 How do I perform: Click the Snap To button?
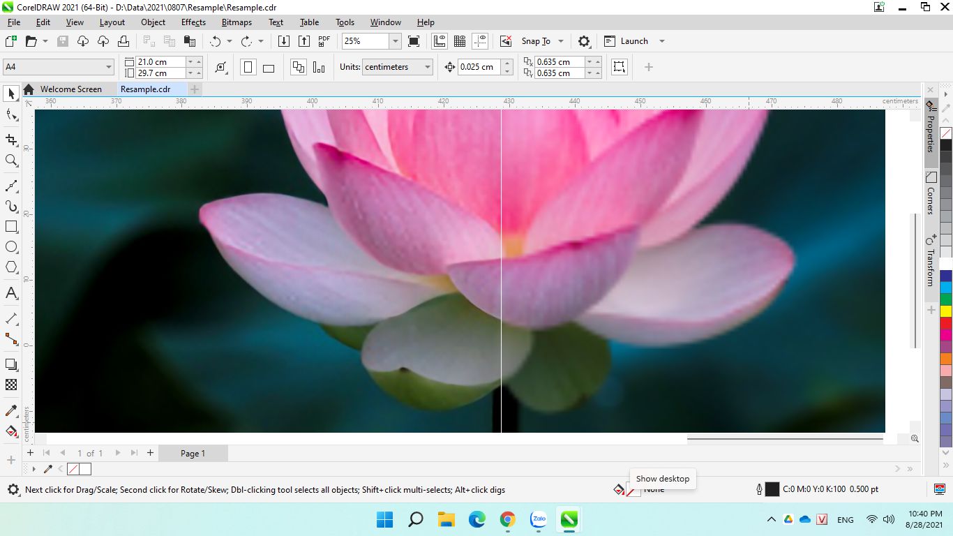click(536, 41)
